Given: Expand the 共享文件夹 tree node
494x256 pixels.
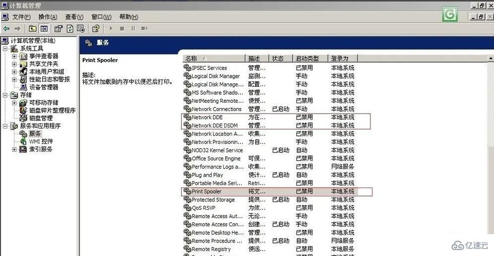Looking at the screenshot, I should point(14,64).
